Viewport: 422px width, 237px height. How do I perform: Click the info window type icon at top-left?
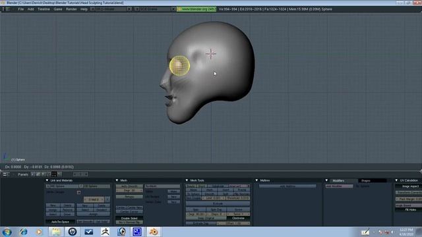coord(7,9)
